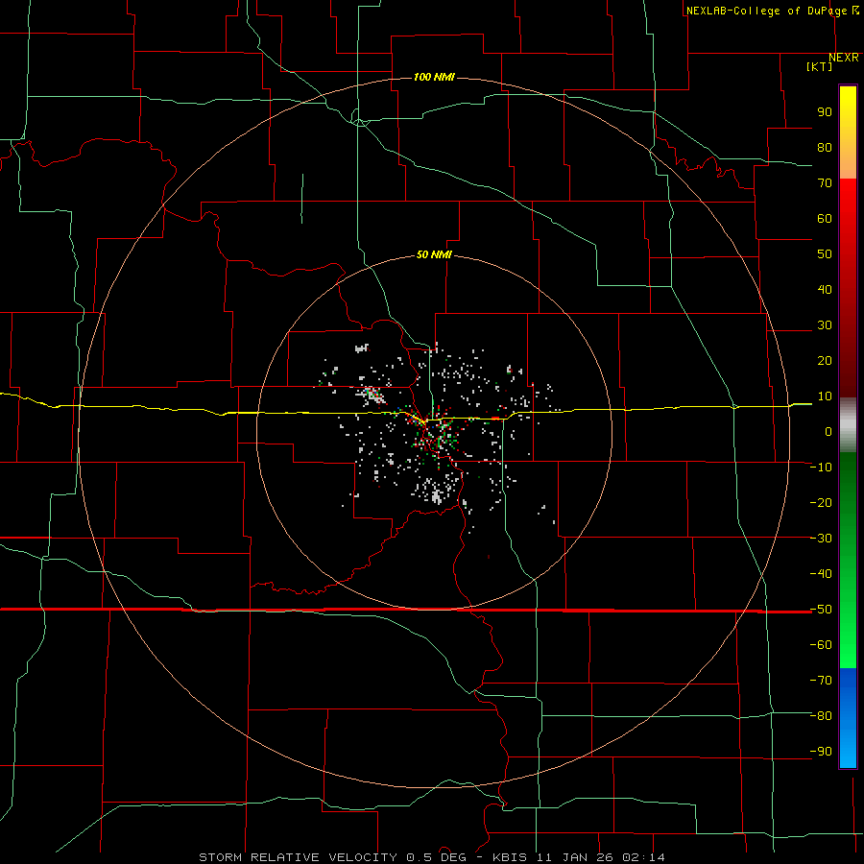
Task: Select the -30 value on velocity scale
Action: 821,539
